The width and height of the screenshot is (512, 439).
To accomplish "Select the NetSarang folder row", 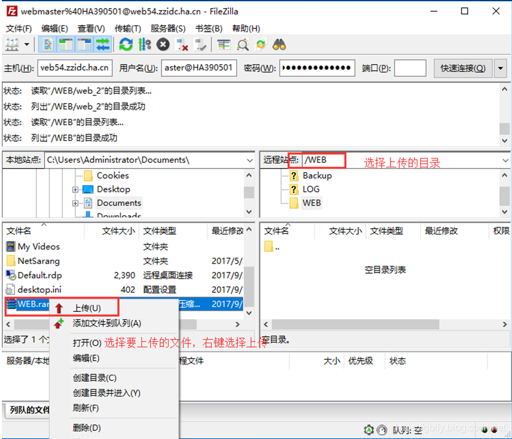I will tap(124, 261).
